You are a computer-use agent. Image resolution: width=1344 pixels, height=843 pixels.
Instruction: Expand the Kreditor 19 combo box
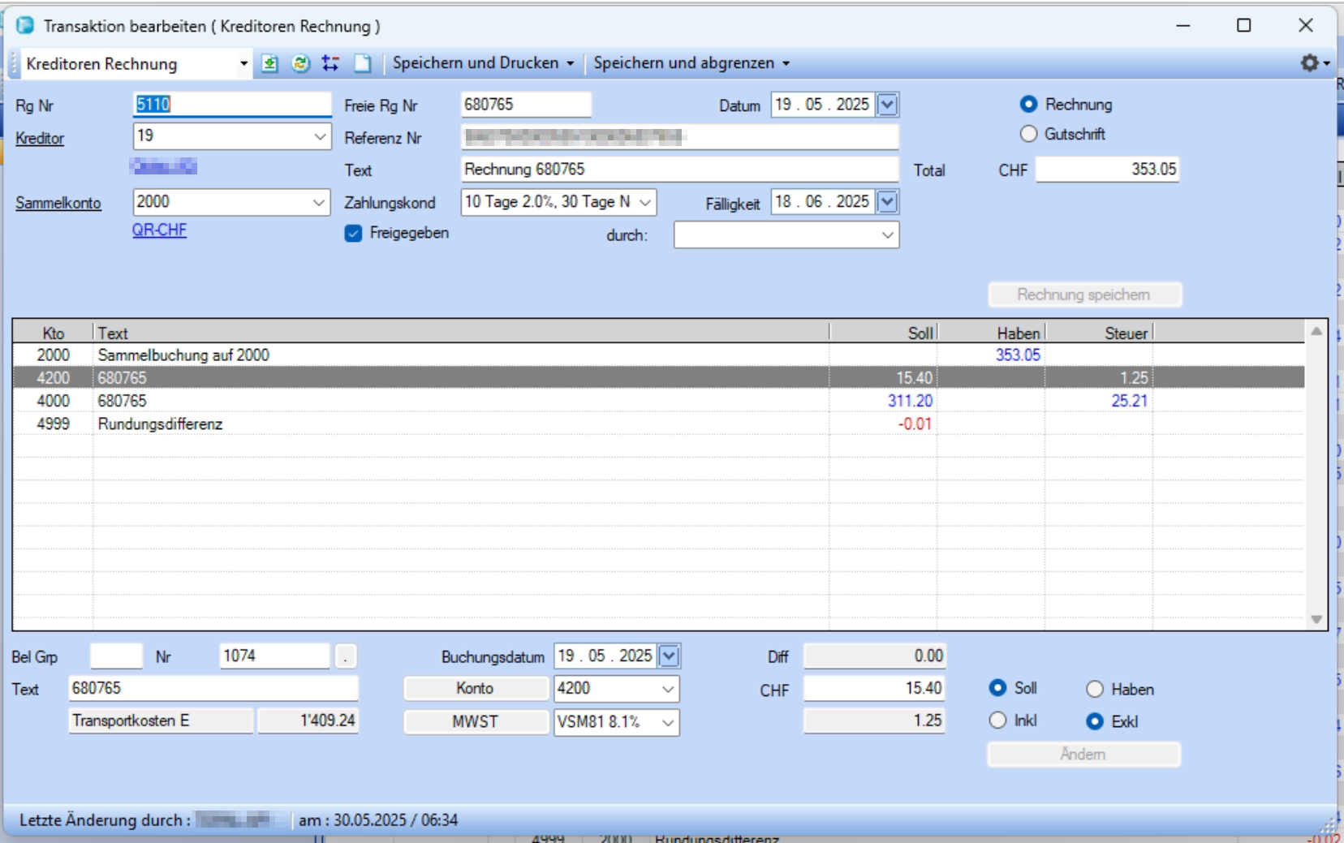pos(320,136)
